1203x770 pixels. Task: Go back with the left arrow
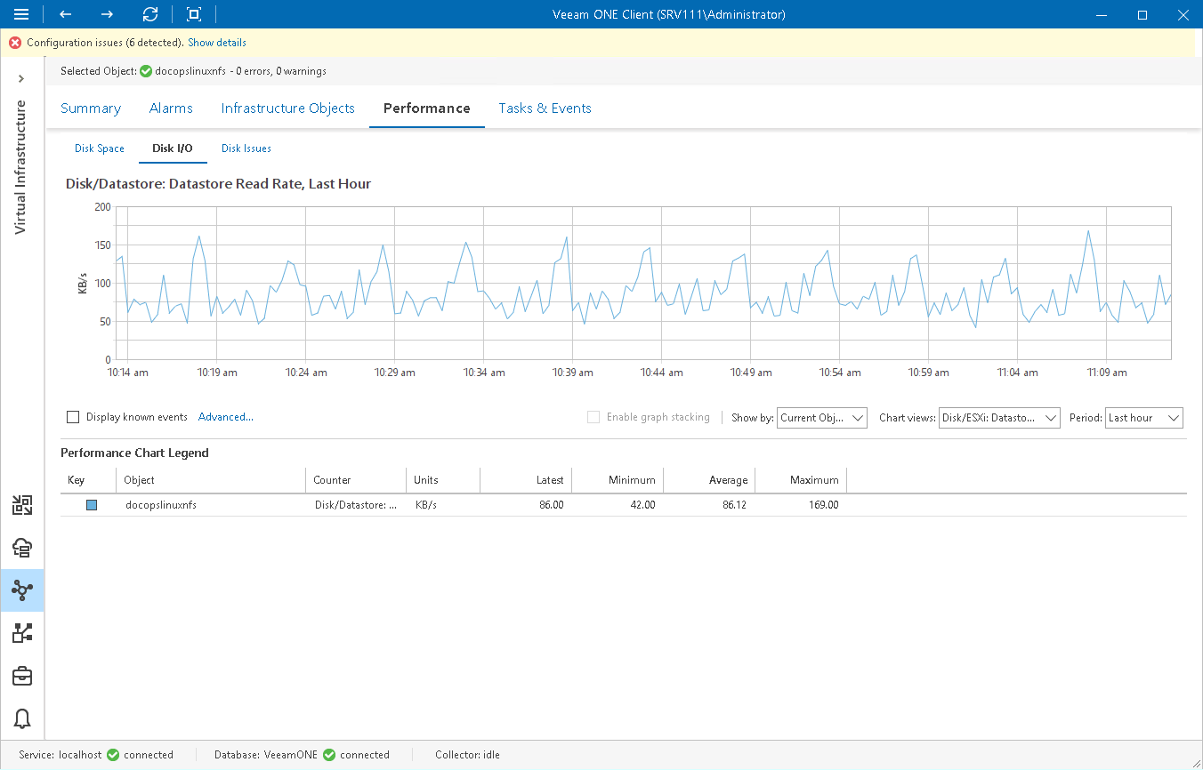[x=65, y=14]
